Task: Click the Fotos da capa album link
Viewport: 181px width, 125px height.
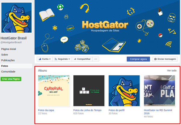Action: coord(46,110)
